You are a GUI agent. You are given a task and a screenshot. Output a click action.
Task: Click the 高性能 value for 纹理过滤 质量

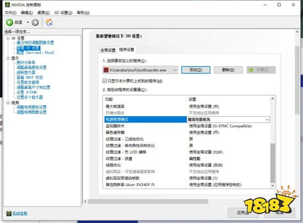click(194, 159)
